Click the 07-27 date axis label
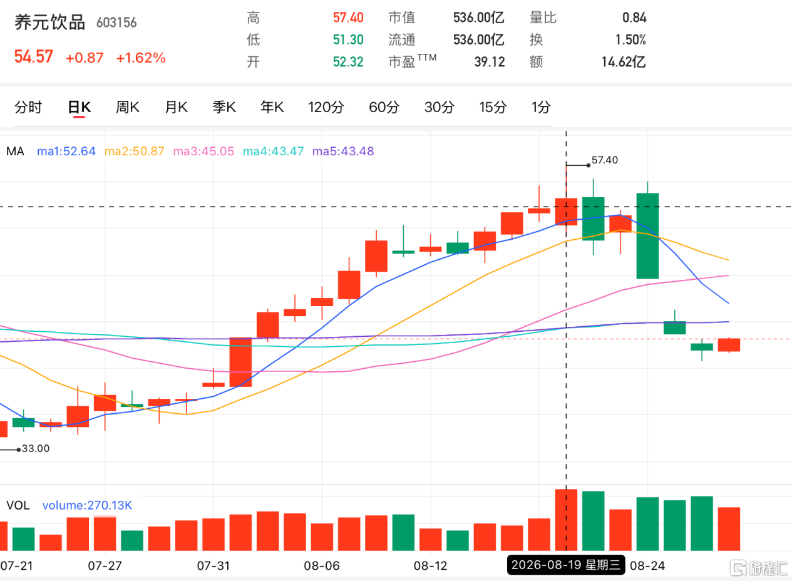 (x=105, y=565)
